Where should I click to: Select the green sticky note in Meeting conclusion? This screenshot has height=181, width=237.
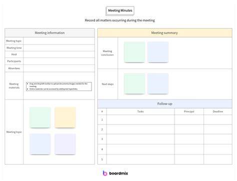pyautogui.click(x=134, y=52)
